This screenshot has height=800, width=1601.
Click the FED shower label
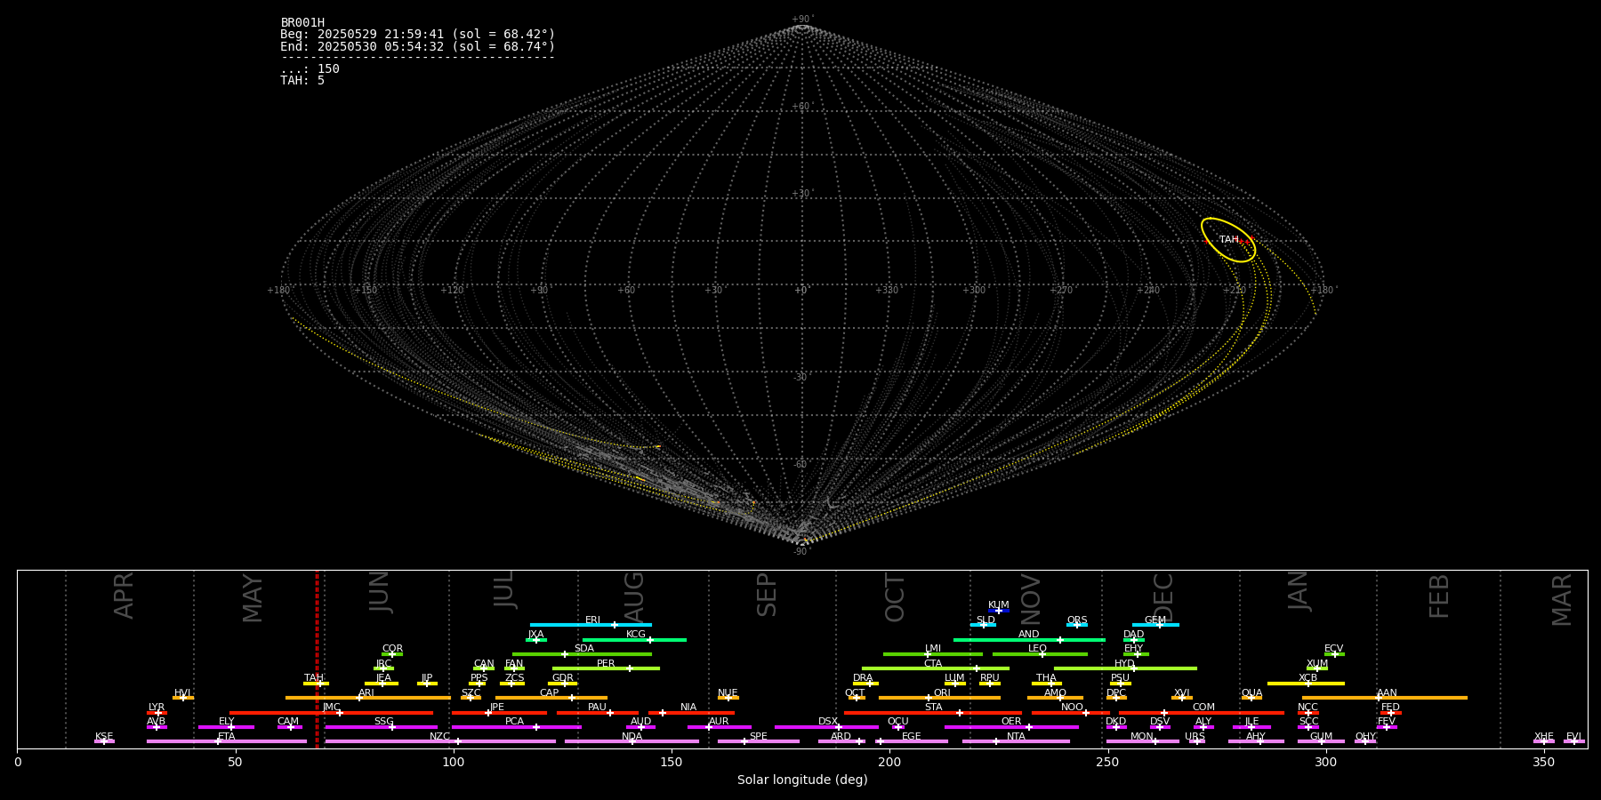[x=1390, y=708]
